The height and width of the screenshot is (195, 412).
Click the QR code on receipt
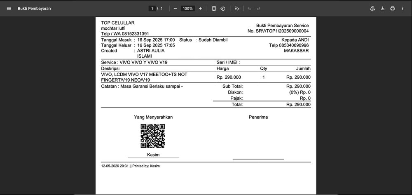[x=153, y=136]
